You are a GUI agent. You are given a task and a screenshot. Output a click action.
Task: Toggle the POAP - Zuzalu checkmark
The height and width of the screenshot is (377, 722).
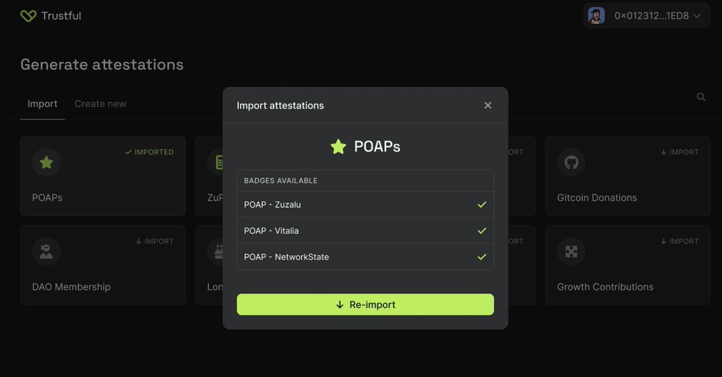(x=481, y=205)
